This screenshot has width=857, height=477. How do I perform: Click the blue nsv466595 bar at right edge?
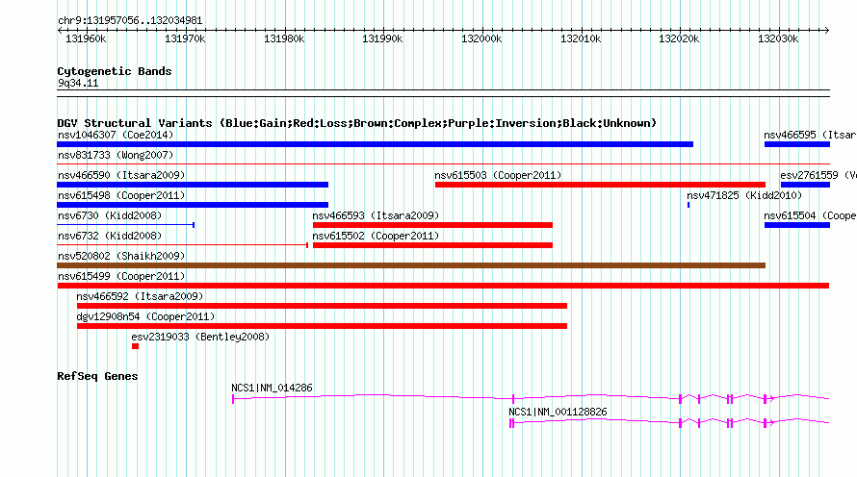point(797,144)
